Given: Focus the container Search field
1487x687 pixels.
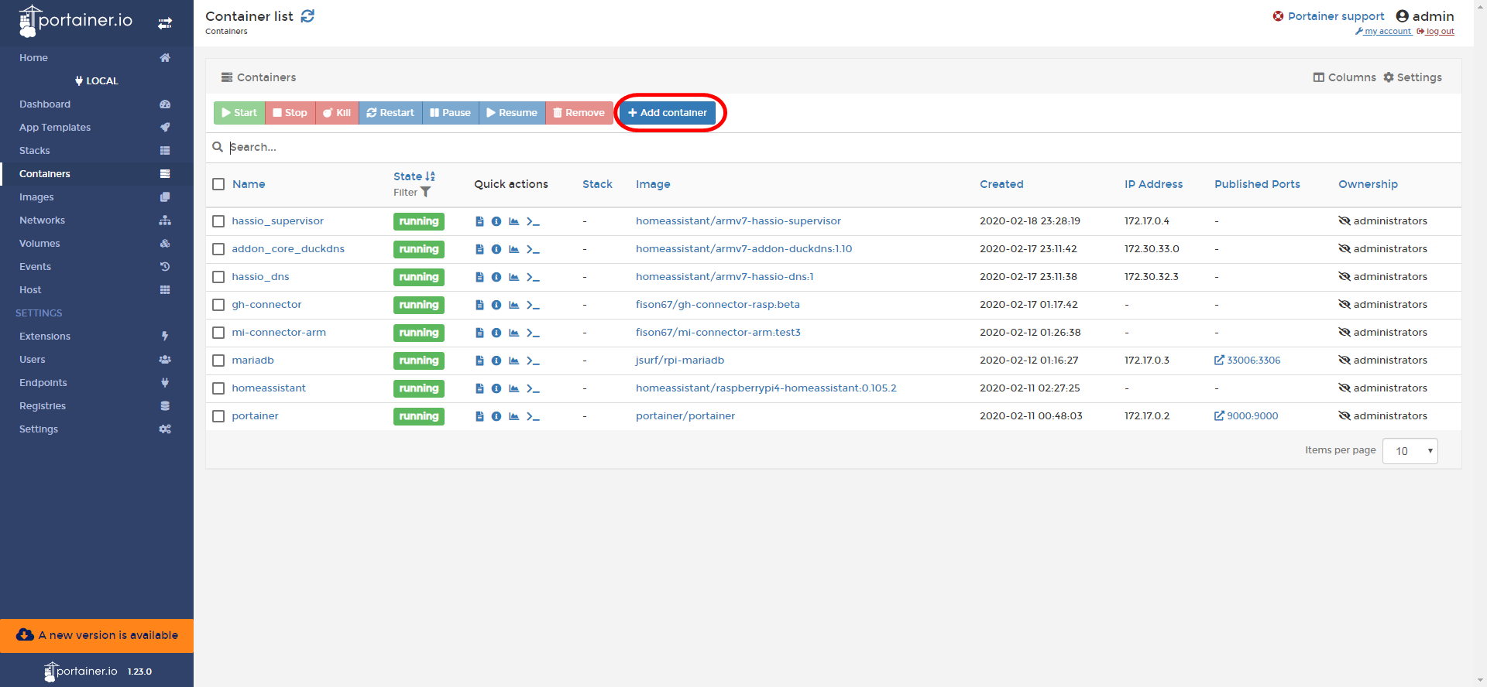Looking at the screenshot, I should pos(840,147).
